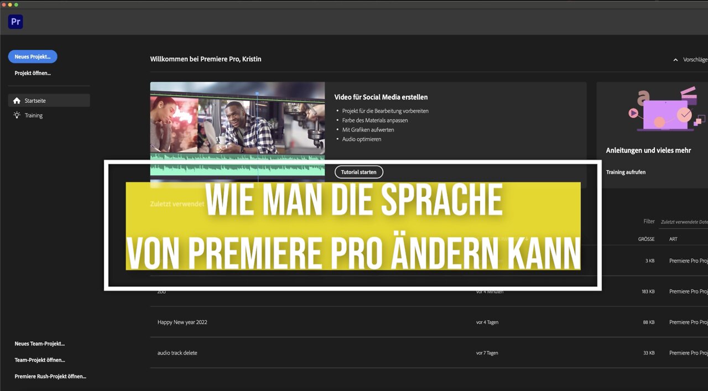Click the lightbulb icon beside Training
Viewport: 708px width, 391px height.
pyautogui.click(x=17, y=115)
